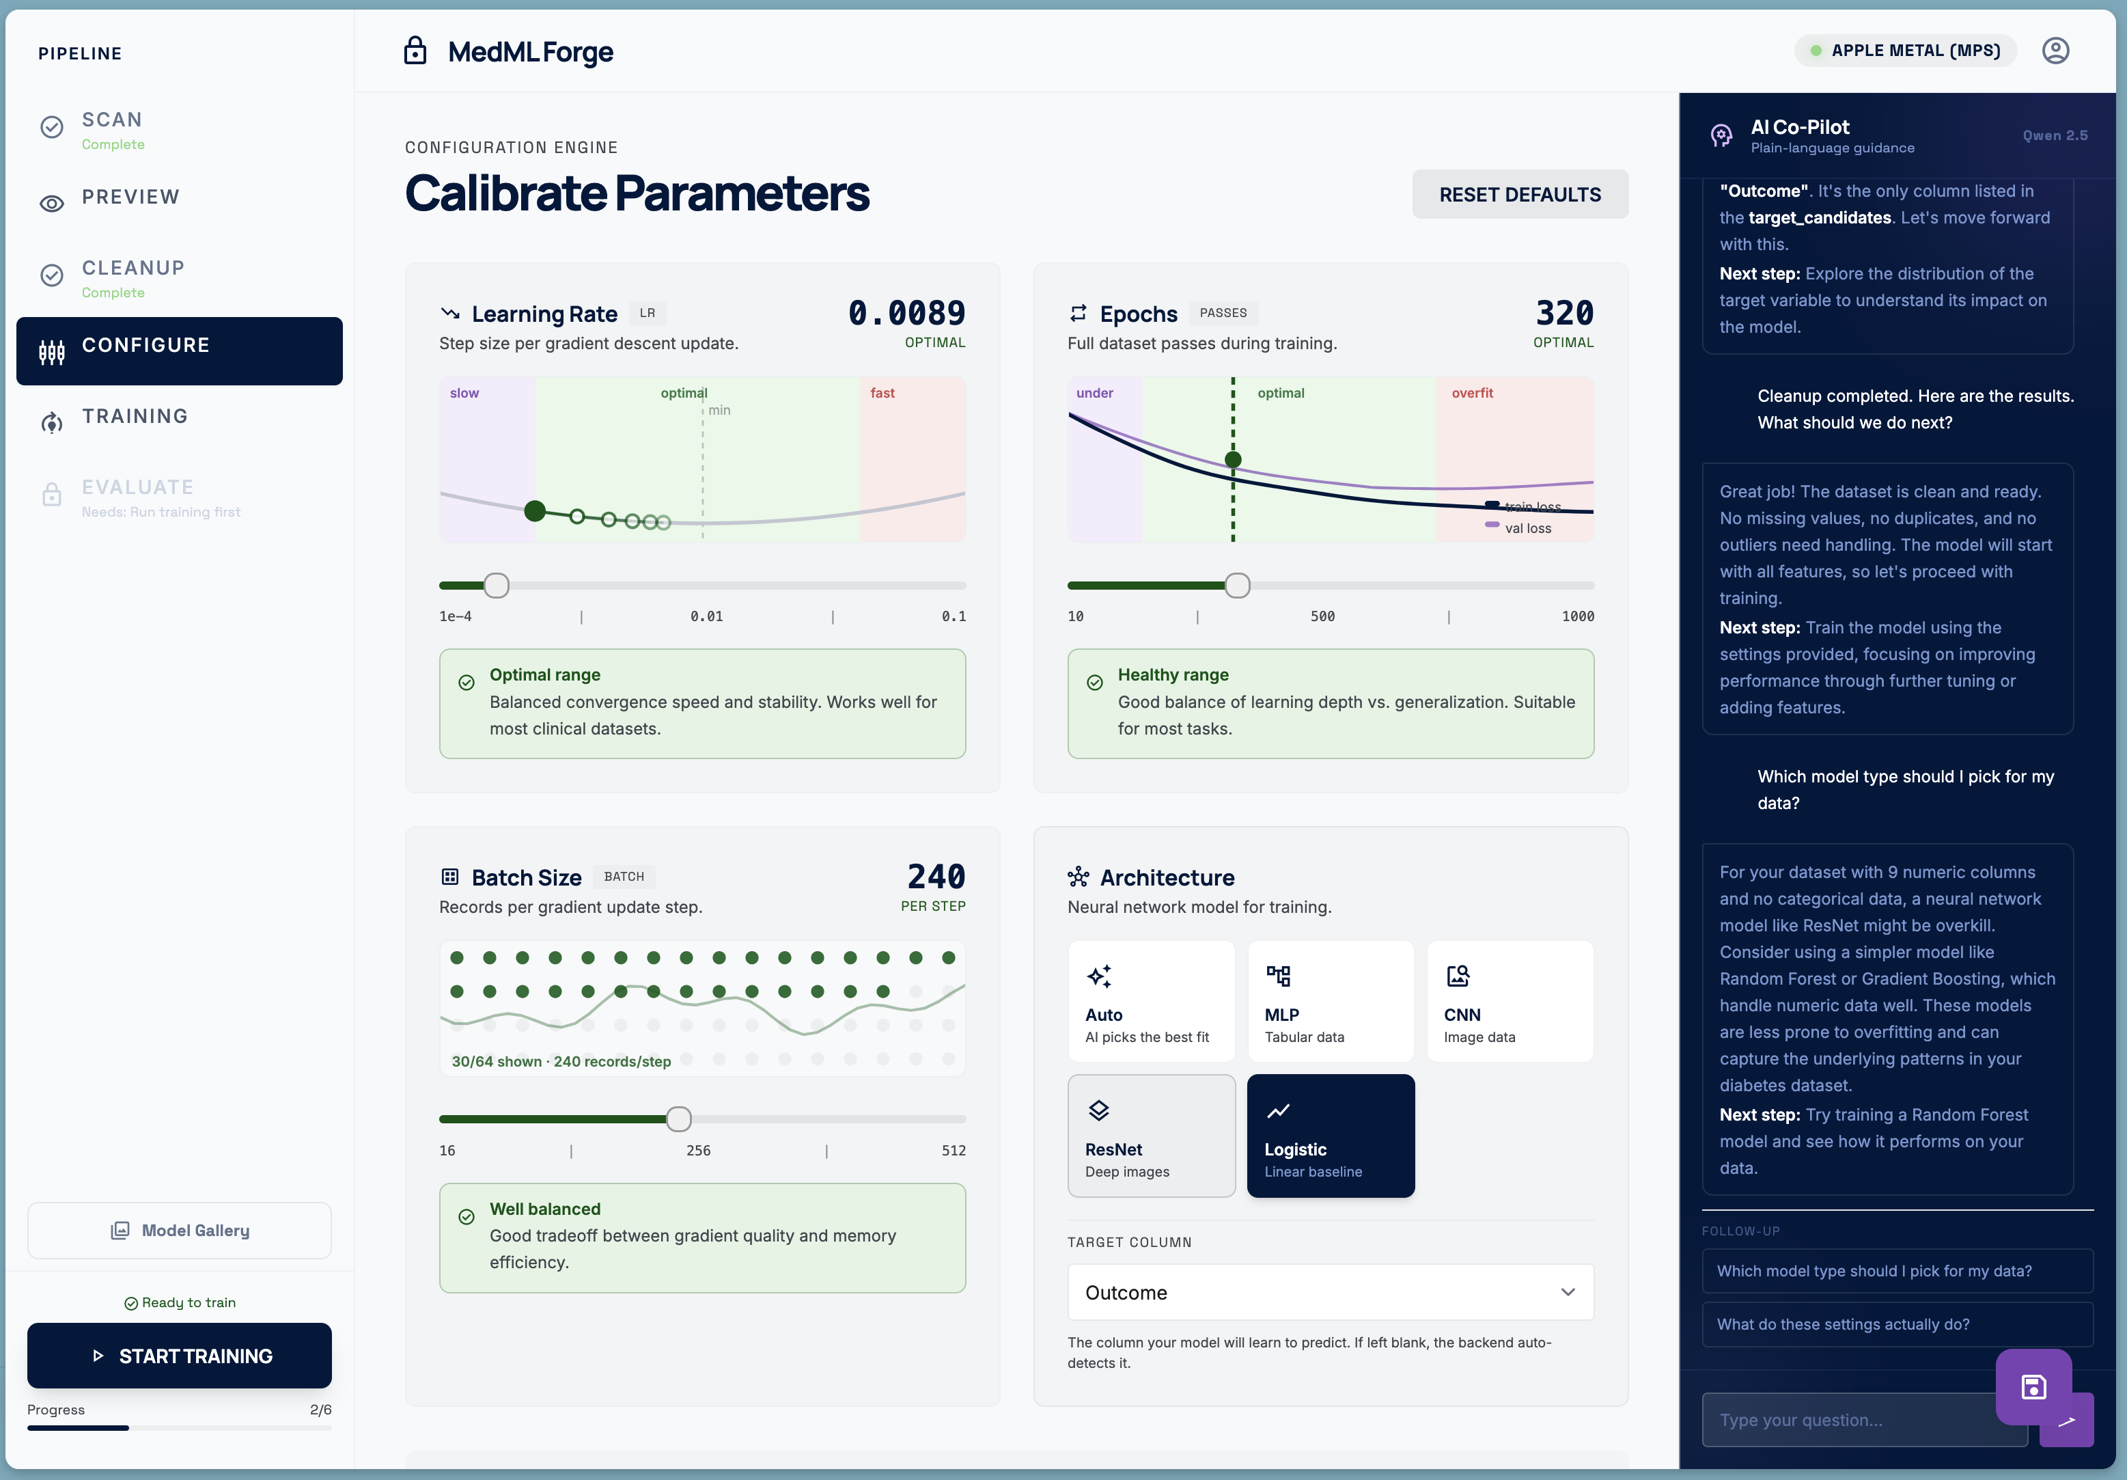This screenshot has width=2127, height=1480.
Task: Click the Learning Rate slider handle
Action: pos(497,586)
